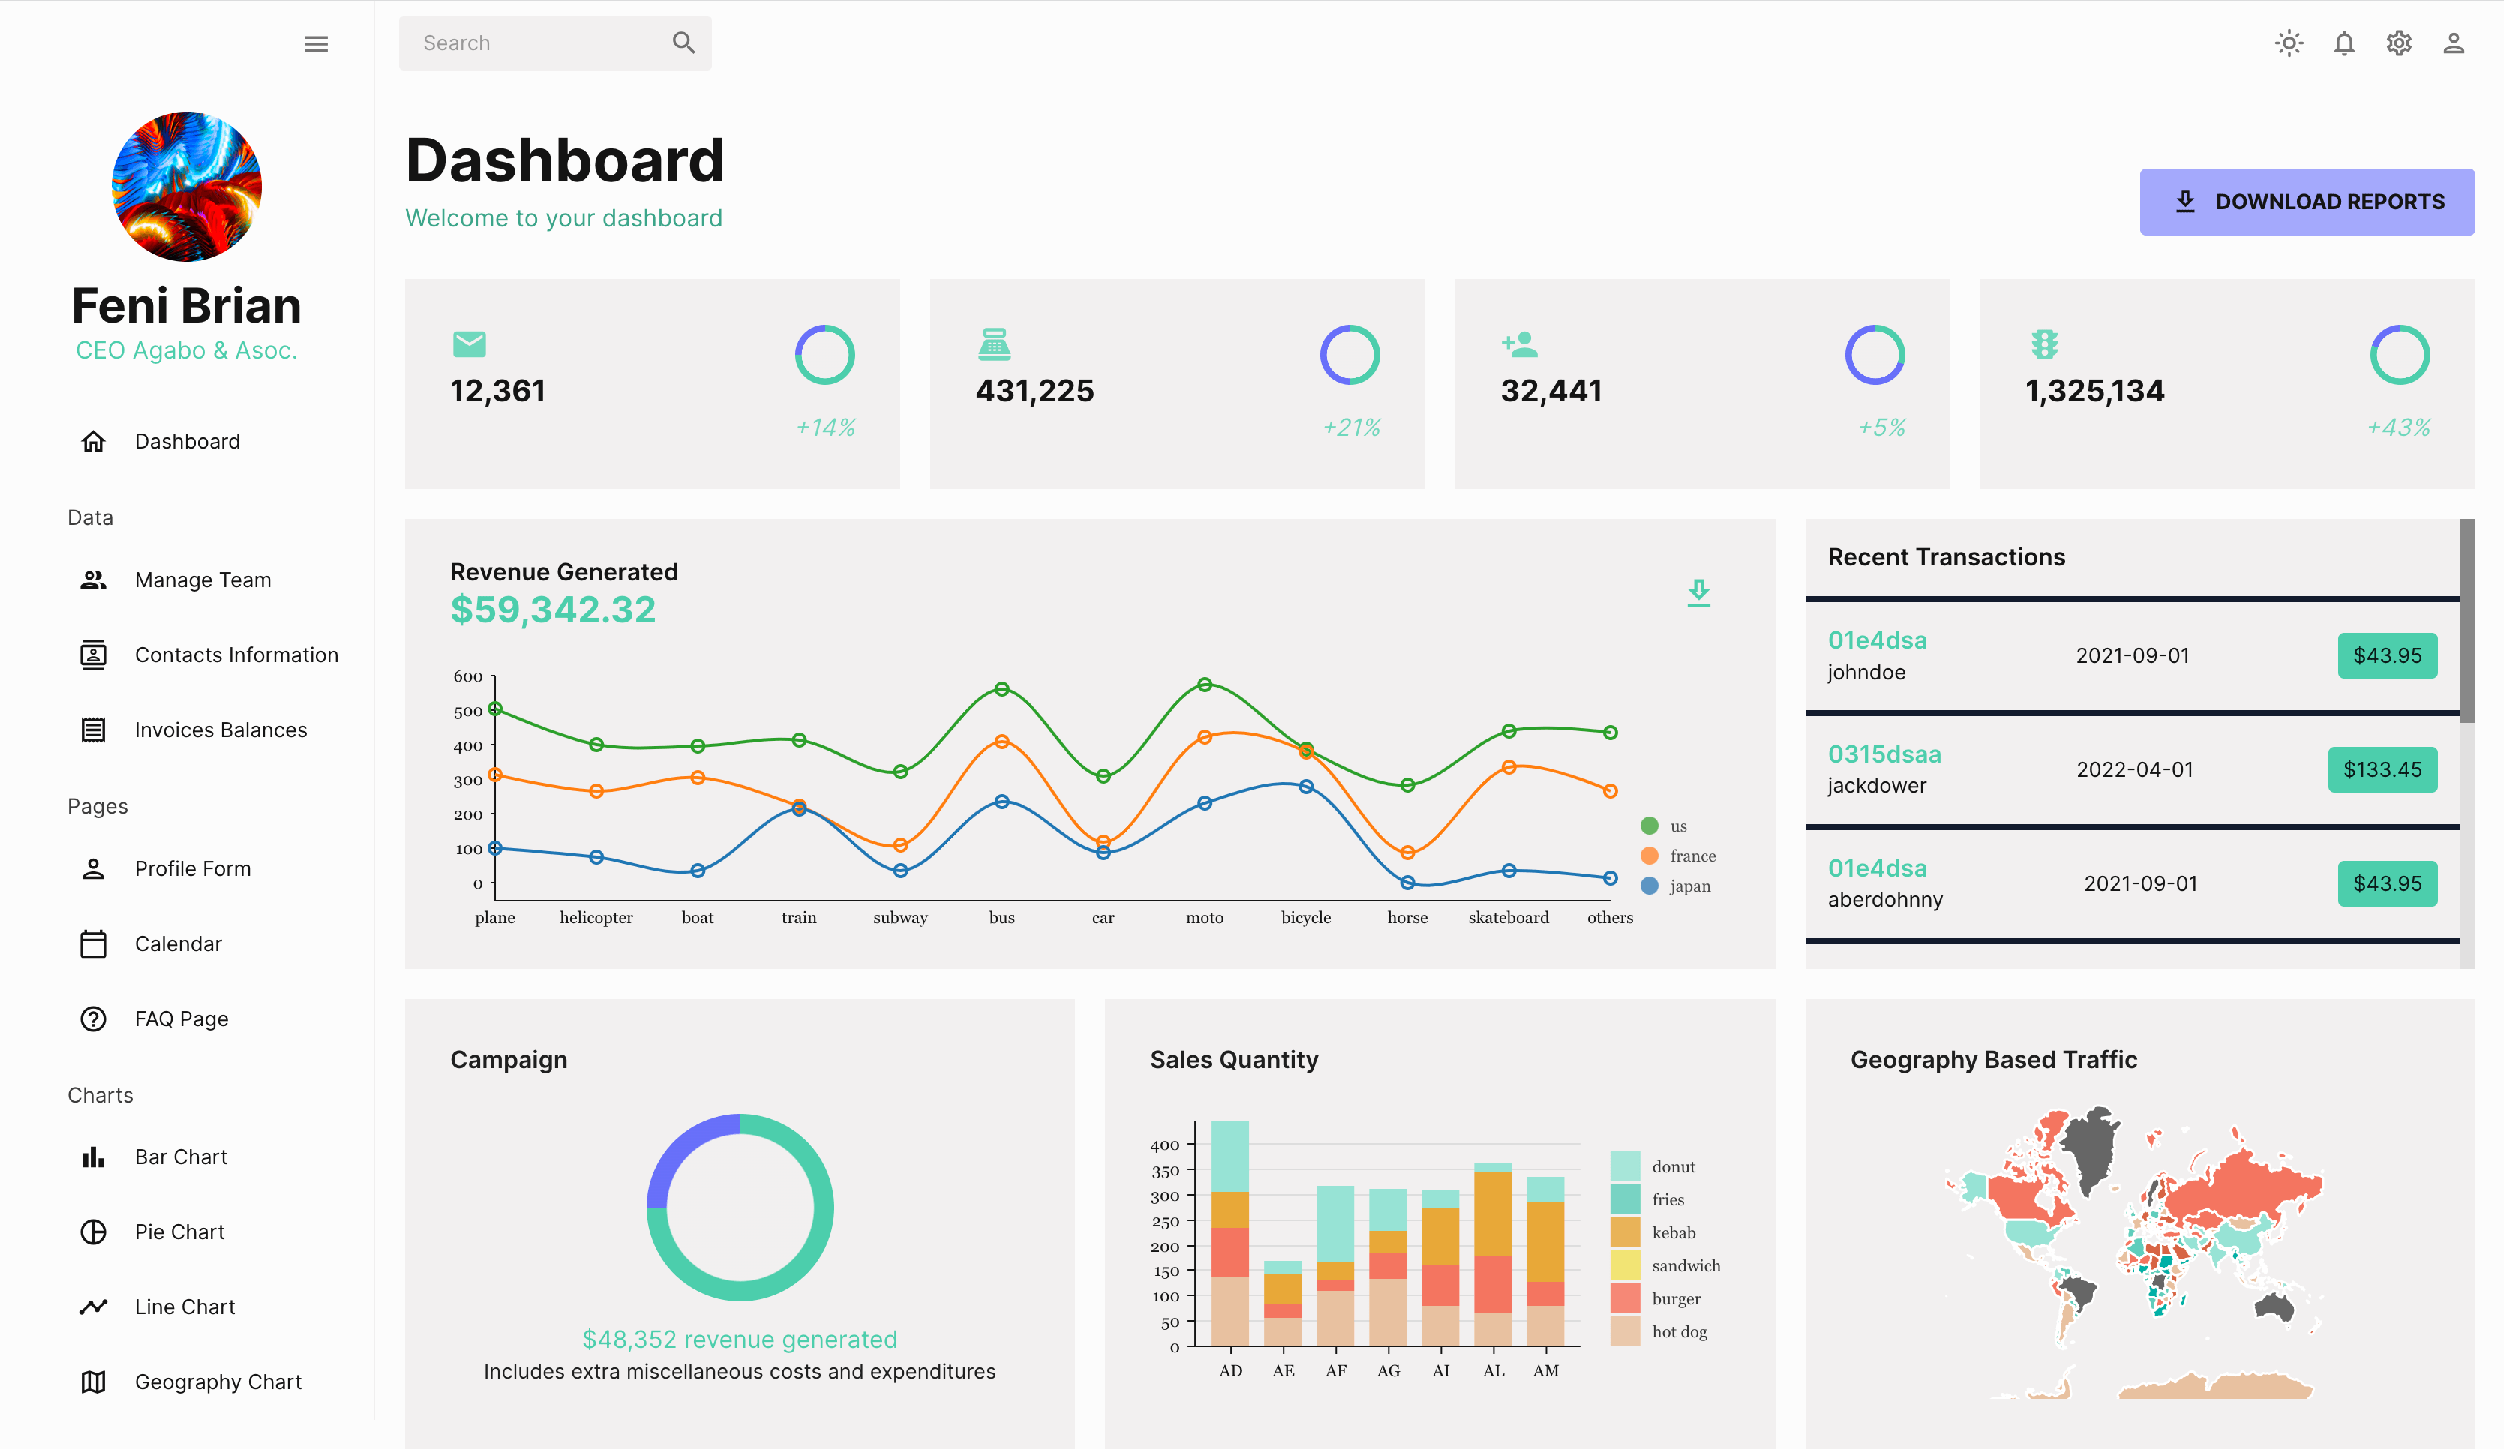This screenshot has height=1449, width=2504.
Task: Click the new-clients icon on 32,441 card
Action: [1519, 343]
